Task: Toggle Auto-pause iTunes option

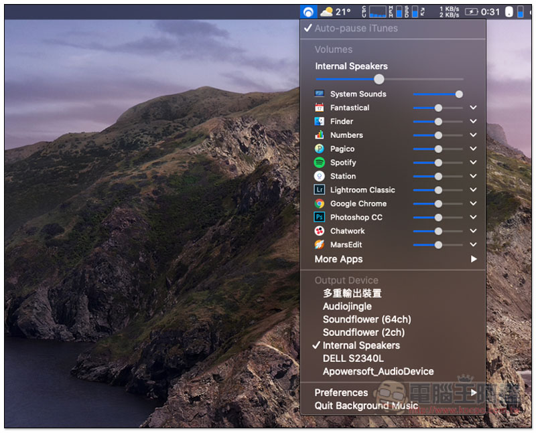Action: click(x=356, y=29)
